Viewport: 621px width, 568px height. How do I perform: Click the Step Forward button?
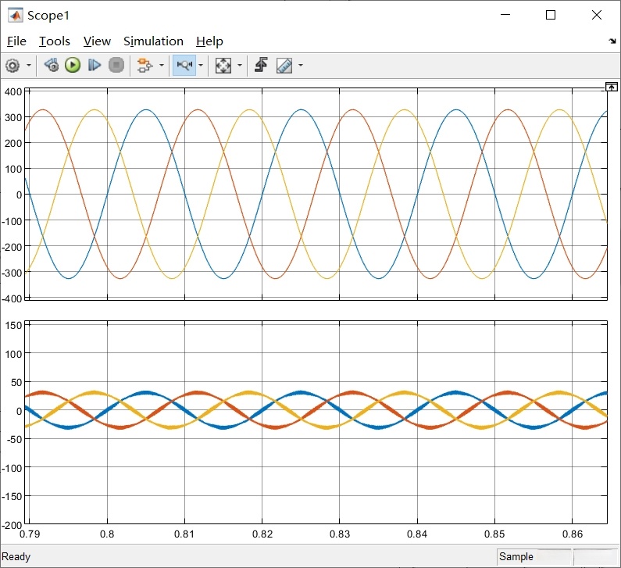pyautogui.click(x=95, y=66)
